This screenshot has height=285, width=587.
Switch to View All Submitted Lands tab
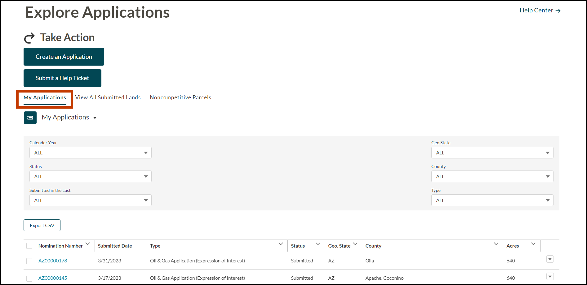coord(108,97)
